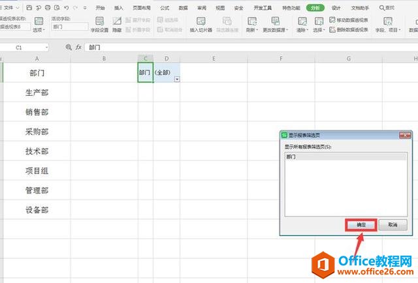Select column E header
Viewport: 418px width, 283px height.
click(x=214, y=59)
